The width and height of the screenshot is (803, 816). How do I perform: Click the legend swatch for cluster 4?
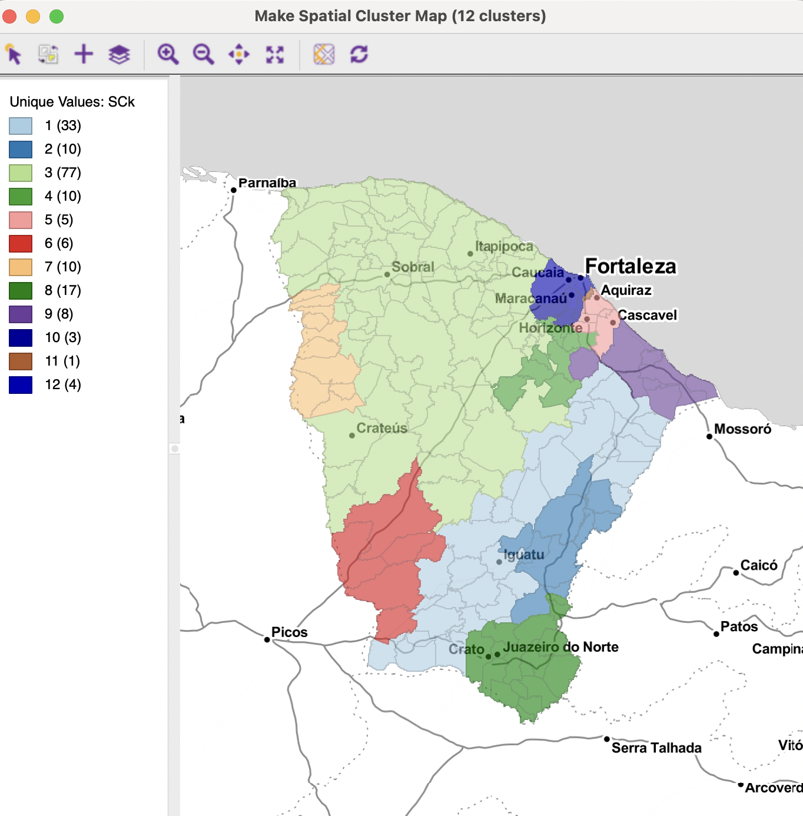point(21,197)
